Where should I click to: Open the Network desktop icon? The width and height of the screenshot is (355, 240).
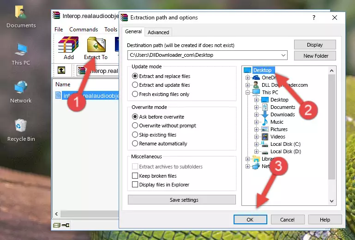21,87
